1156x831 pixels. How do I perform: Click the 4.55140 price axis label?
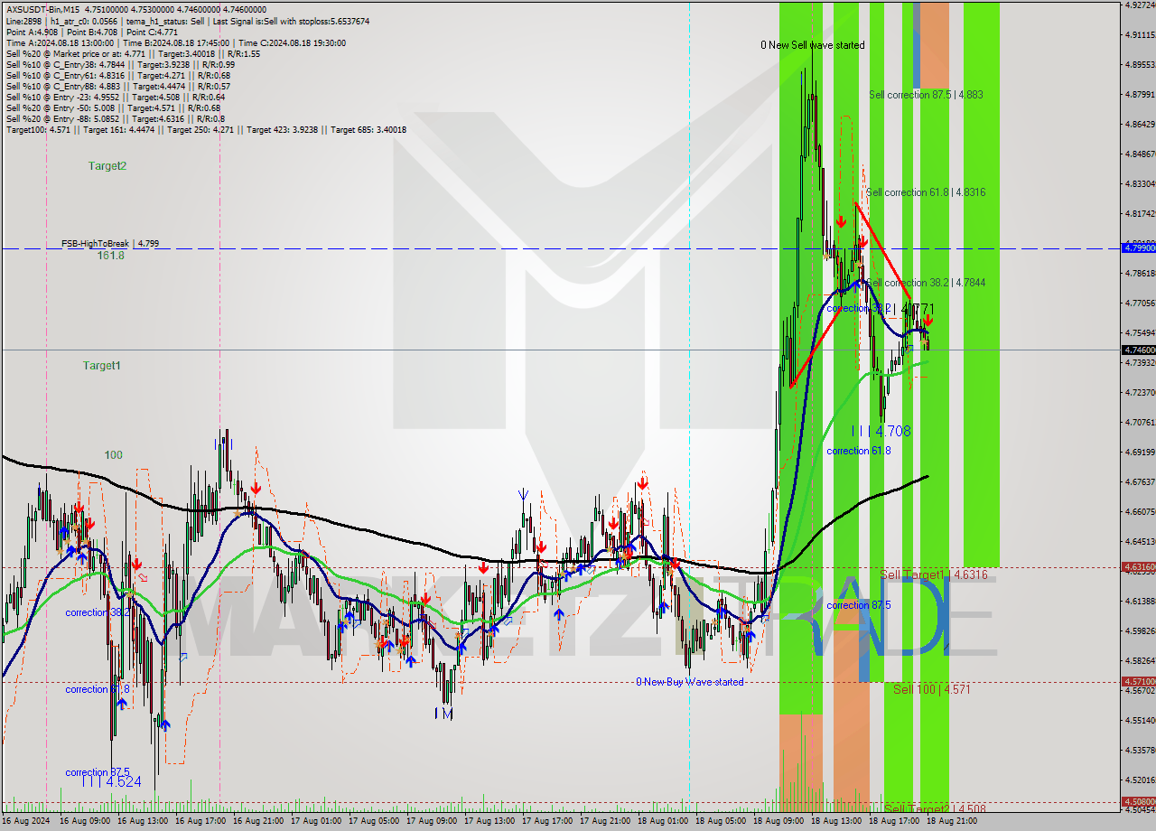click(x=1141, y=721)
